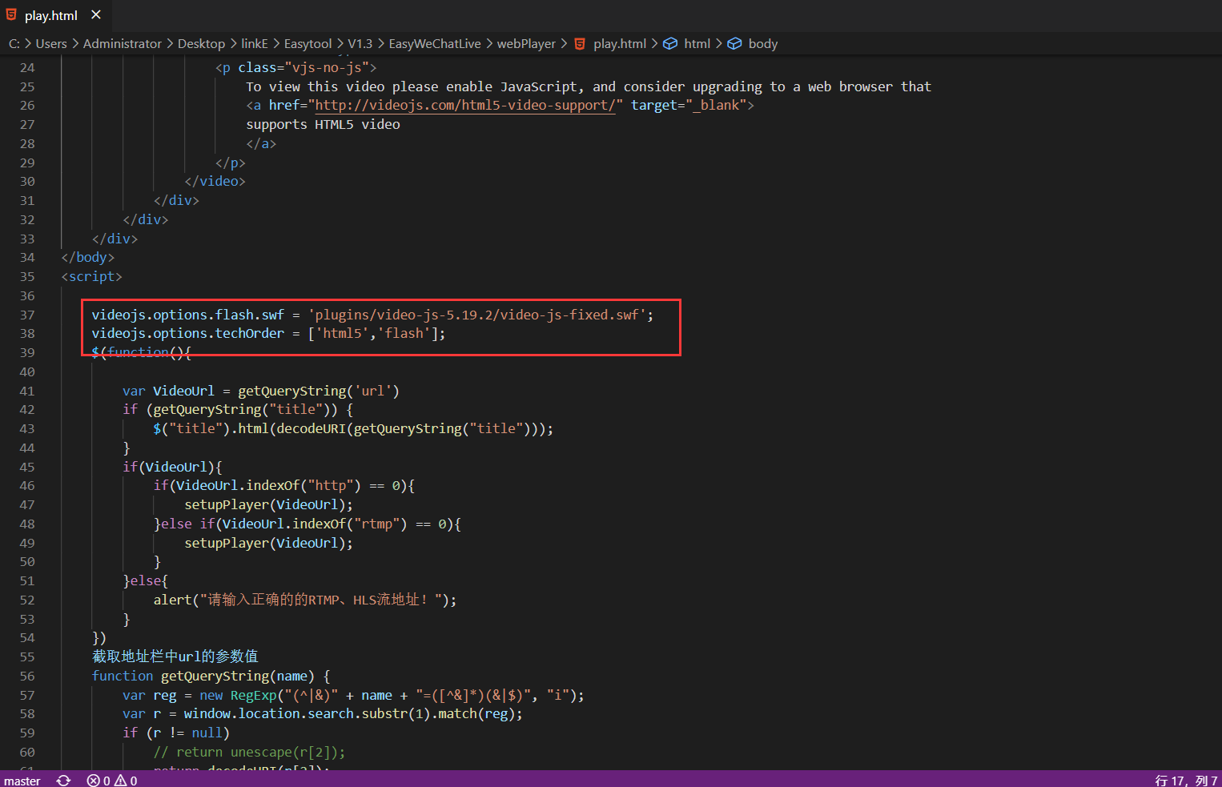Click the HTML5 icon in breadcrumb

[x=580, y=43]
